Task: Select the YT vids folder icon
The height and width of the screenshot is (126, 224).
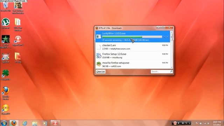Action: point(18,58)
